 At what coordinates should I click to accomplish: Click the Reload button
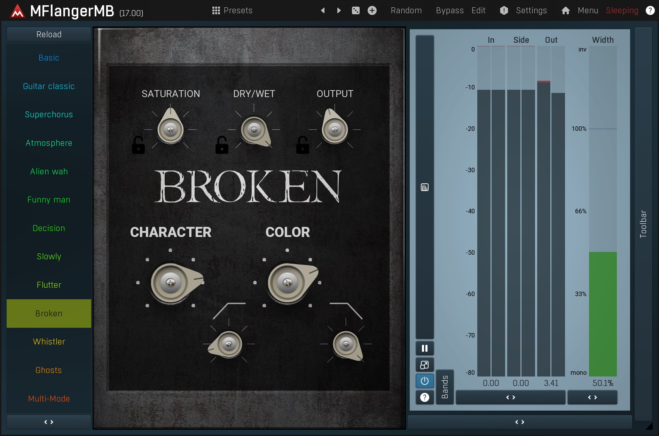click(x=49, y=34)
